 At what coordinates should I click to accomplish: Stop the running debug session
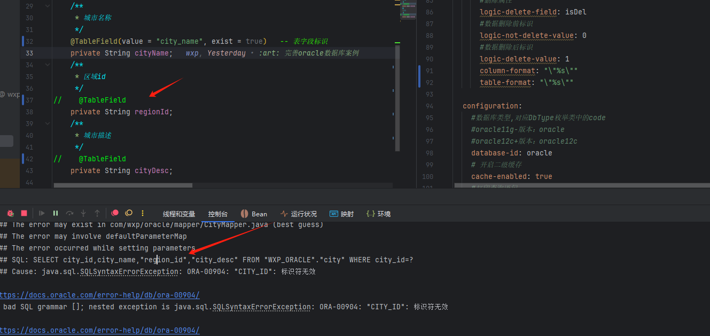click(24, 213)
